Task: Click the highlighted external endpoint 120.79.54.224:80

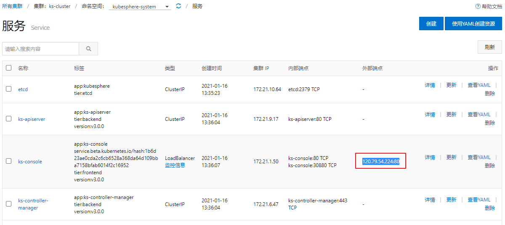Action: (x=380, y=161)
